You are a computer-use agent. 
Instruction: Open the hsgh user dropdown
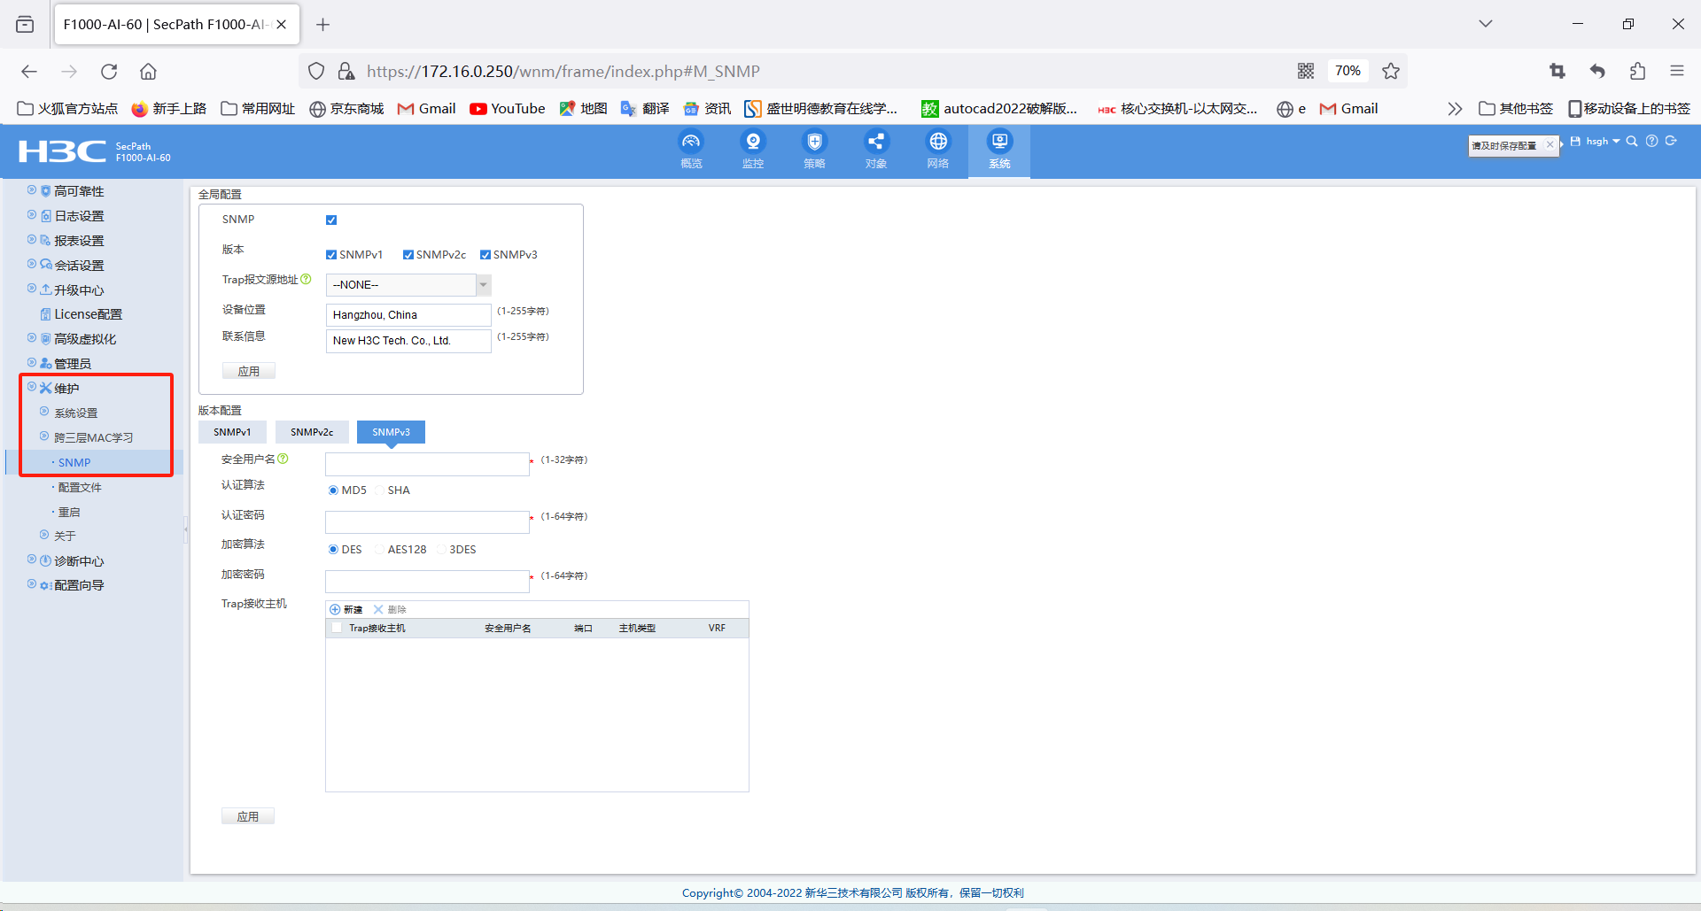coord(1604,142)
